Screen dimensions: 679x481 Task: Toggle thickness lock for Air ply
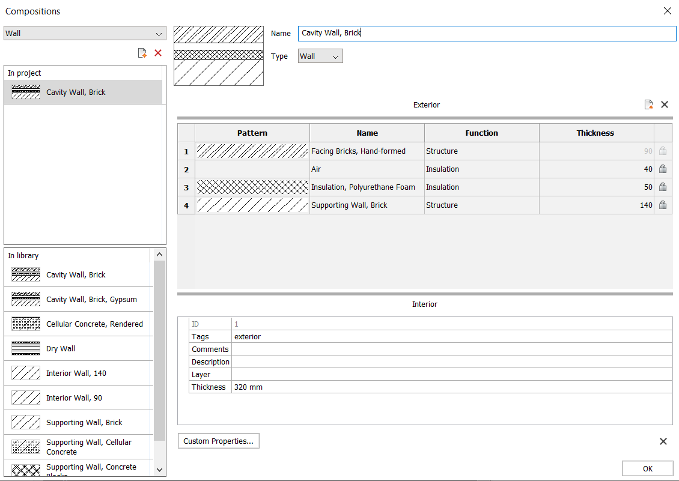pos(663,169)
